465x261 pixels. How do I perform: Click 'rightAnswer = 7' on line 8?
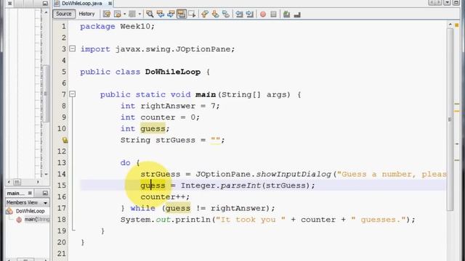[179, 106]
